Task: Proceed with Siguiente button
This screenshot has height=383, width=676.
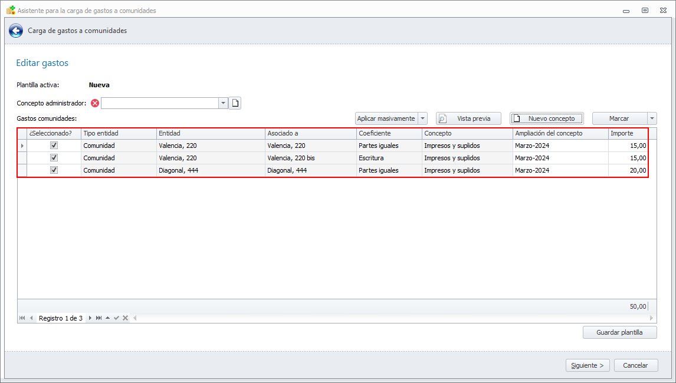Action: [x=587, y=365]
